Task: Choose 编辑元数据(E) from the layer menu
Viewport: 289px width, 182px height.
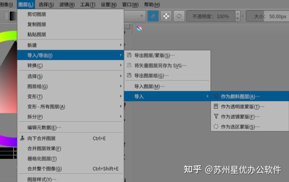Action: coord(71,128)
